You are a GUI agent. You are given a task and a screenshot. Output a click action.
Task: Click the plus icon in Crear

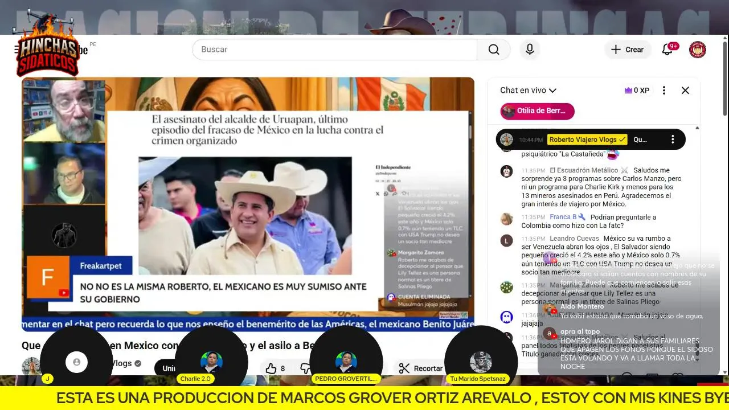[616, 50]
